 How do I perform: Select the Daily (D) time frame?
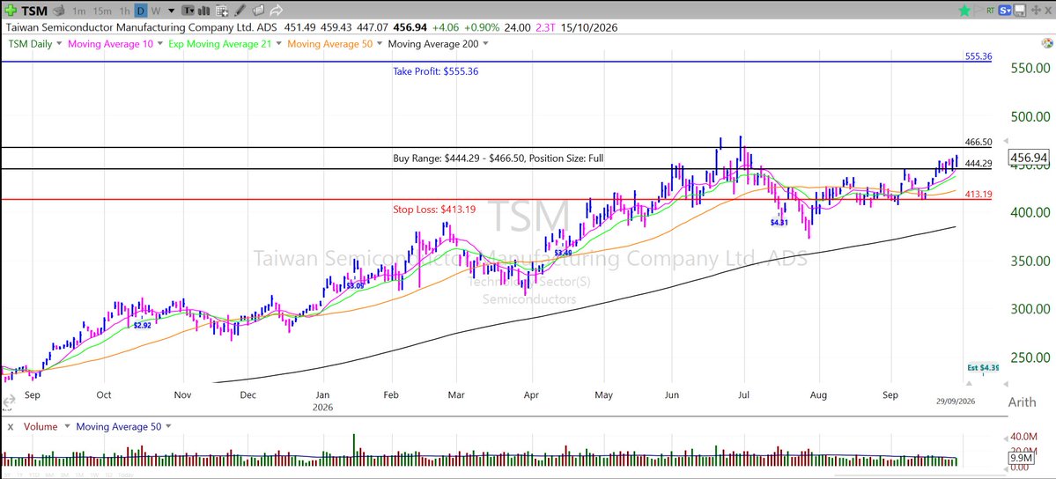pyautogui.click(x=141, y=11)
